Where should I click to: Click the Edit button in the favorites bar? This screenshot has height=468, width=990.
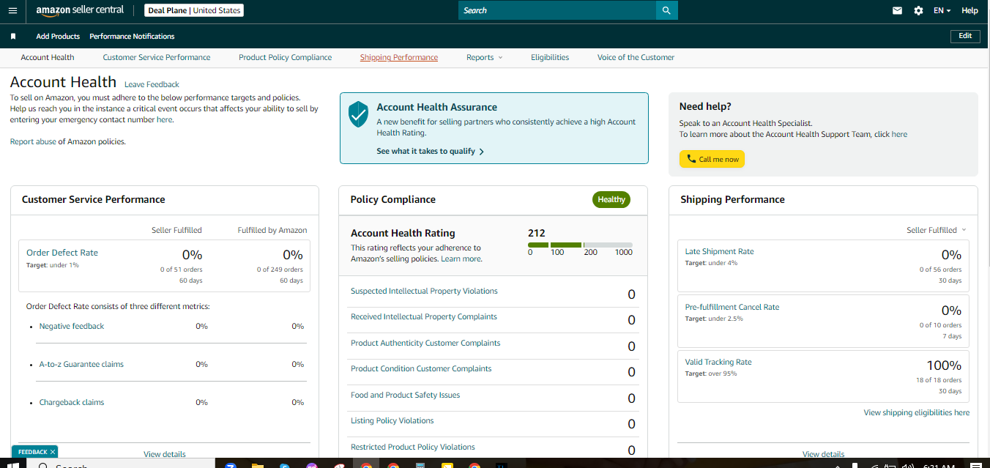[x=965, y=36]
